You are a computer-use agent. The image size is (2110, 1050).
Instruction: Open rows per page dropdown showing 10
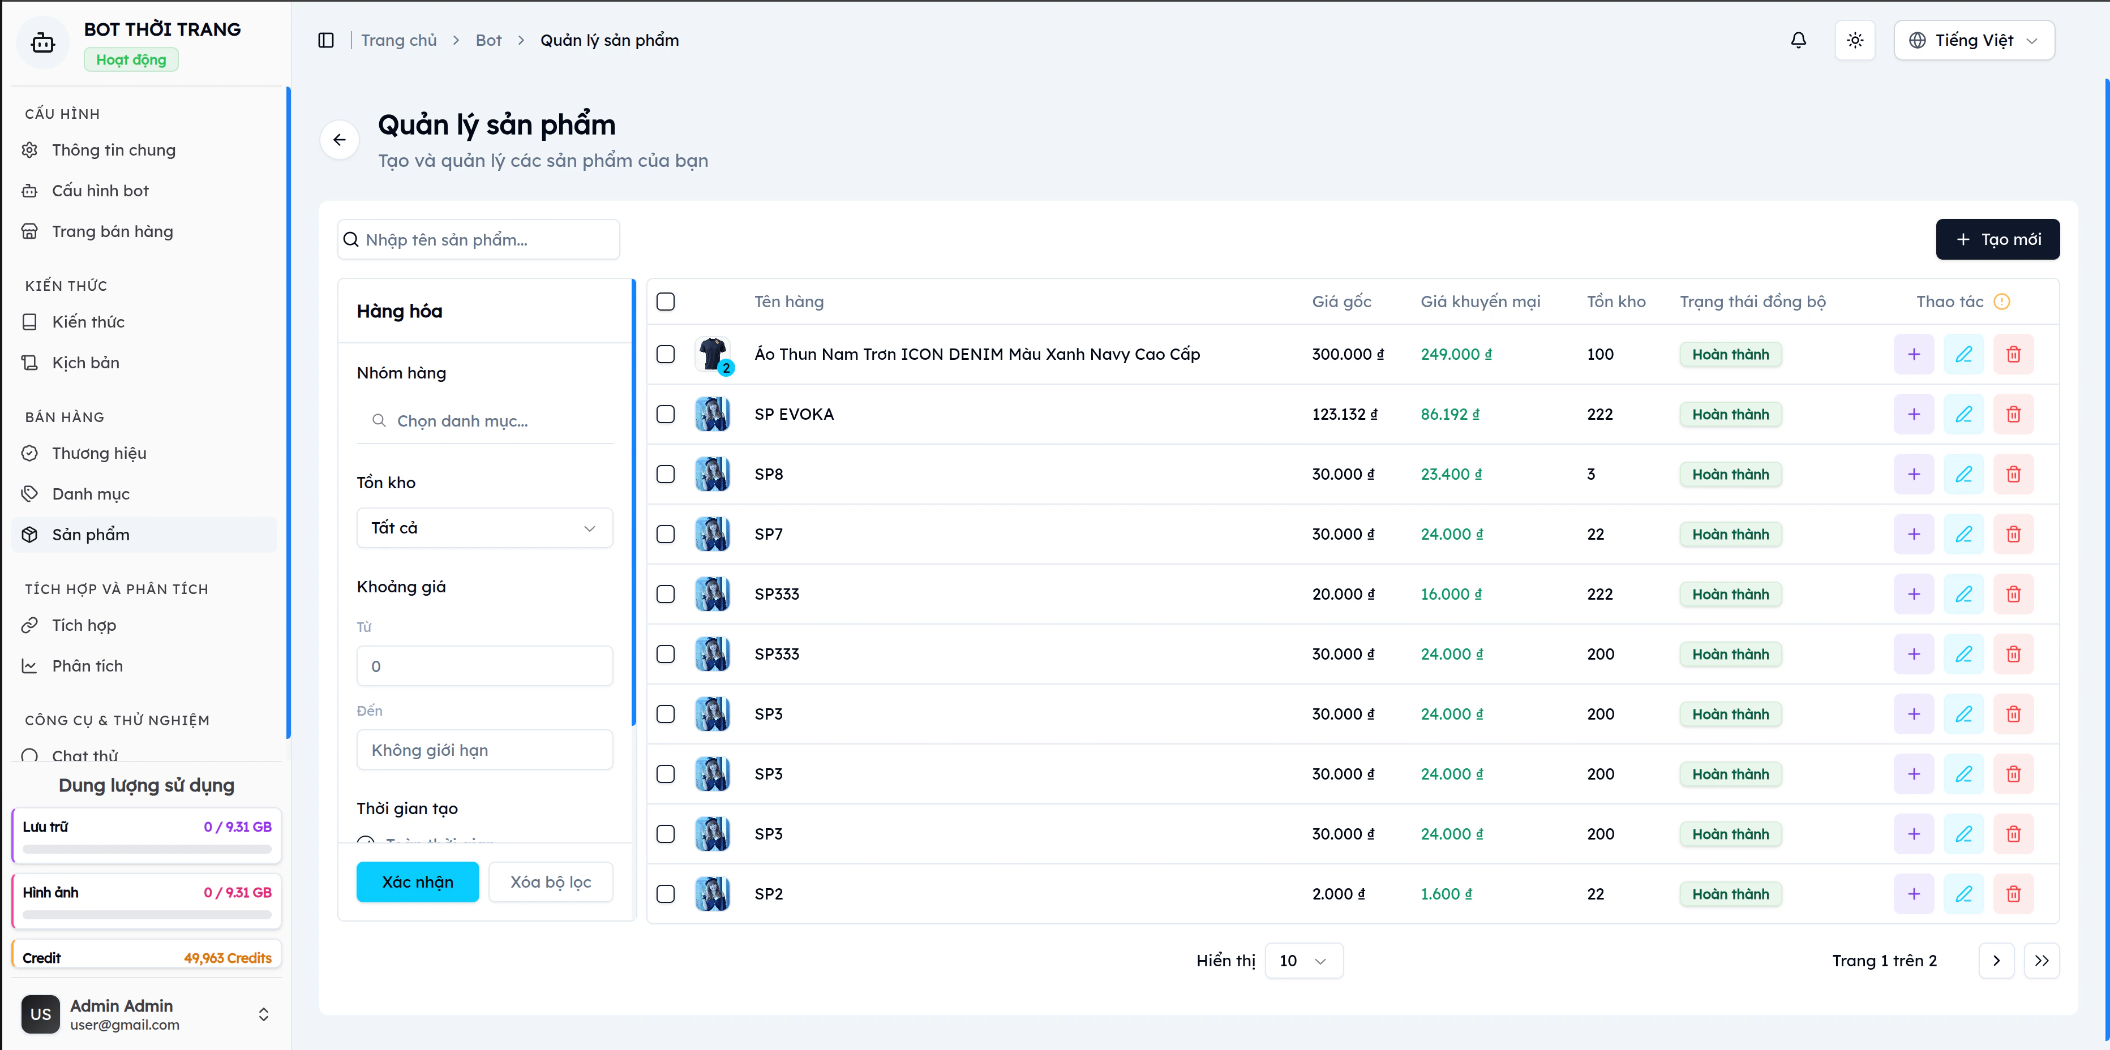1303,961
